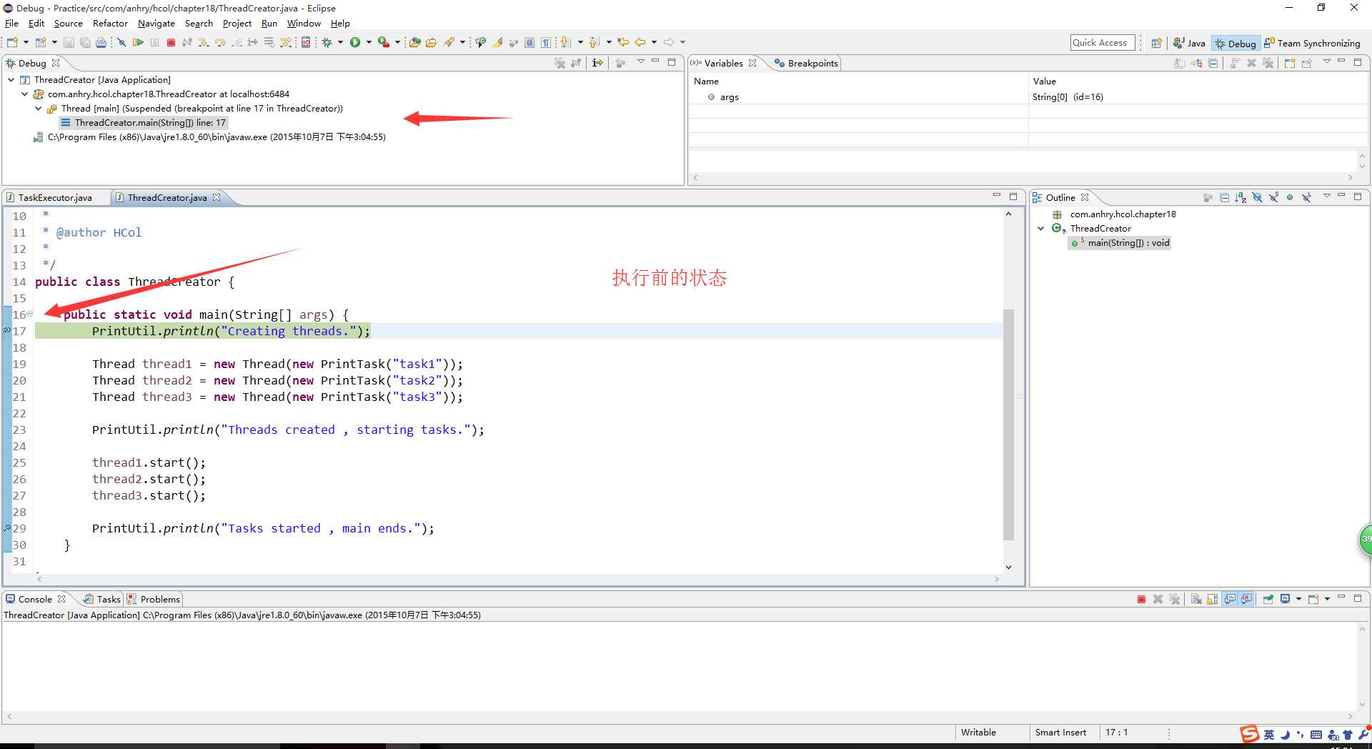Viewport: 1372px width, 749px height.
Task: Click Pin Console icon
Action: (x=1268, y=599)
